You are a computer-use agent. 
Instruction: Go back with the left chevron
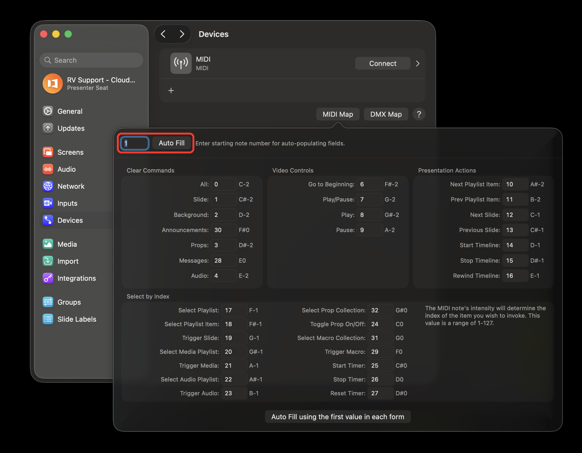[x=163, y=34]
